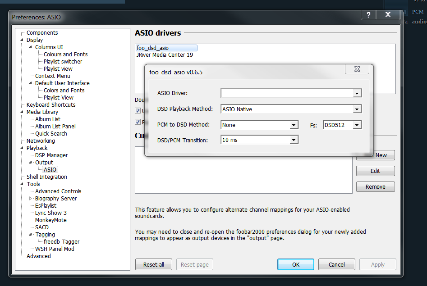Collapse the Output tree node
This screenshot has width=427, height=286.
point(31,163)
